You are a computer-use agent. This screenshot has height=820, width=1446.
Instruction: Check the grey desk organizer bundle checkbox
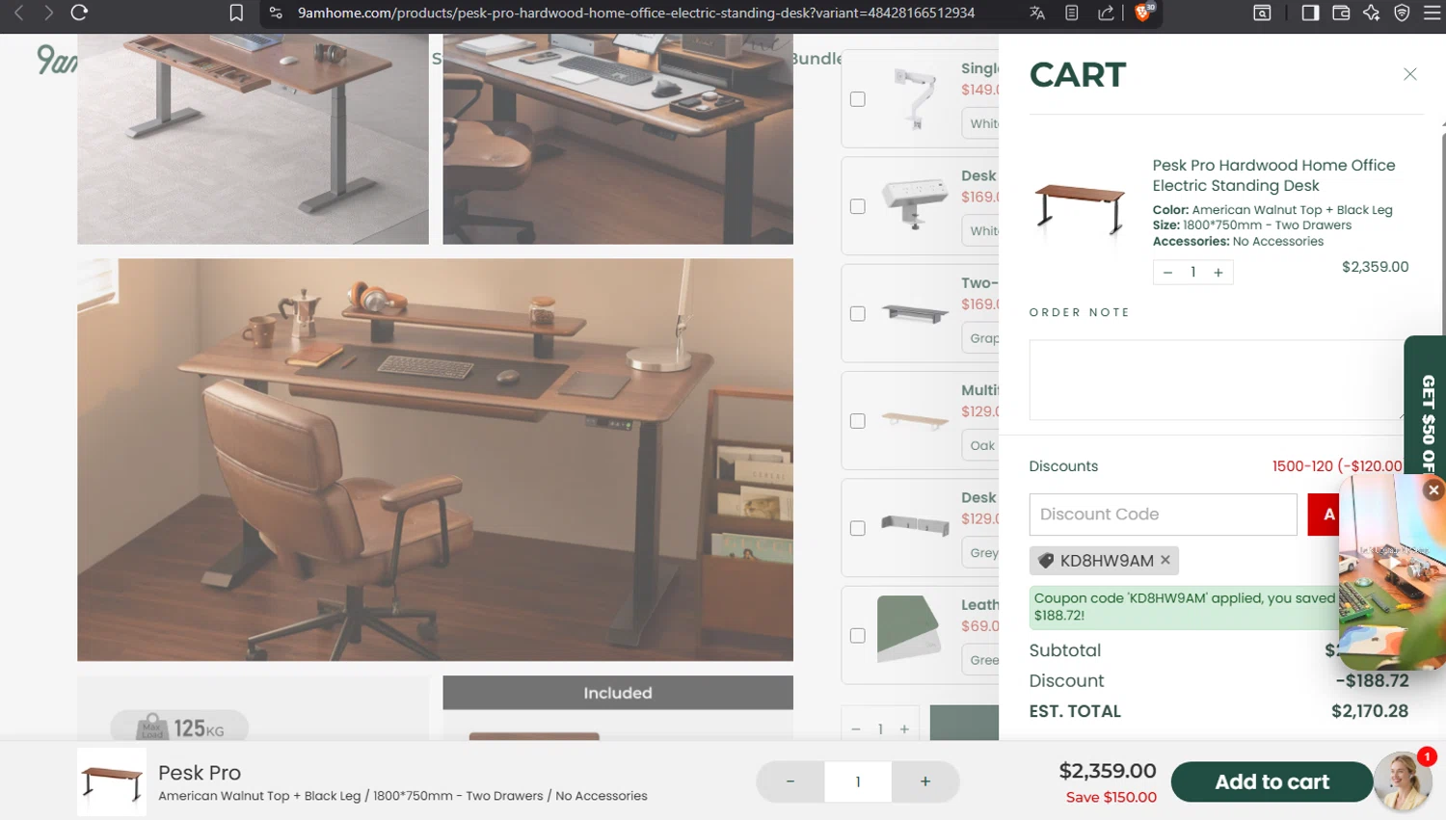858,528
